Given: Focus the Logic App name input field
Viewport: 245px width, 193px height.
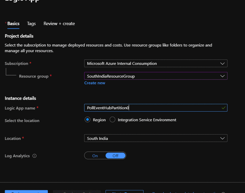Looking at the screenshot, I should (x=156, y=108).
